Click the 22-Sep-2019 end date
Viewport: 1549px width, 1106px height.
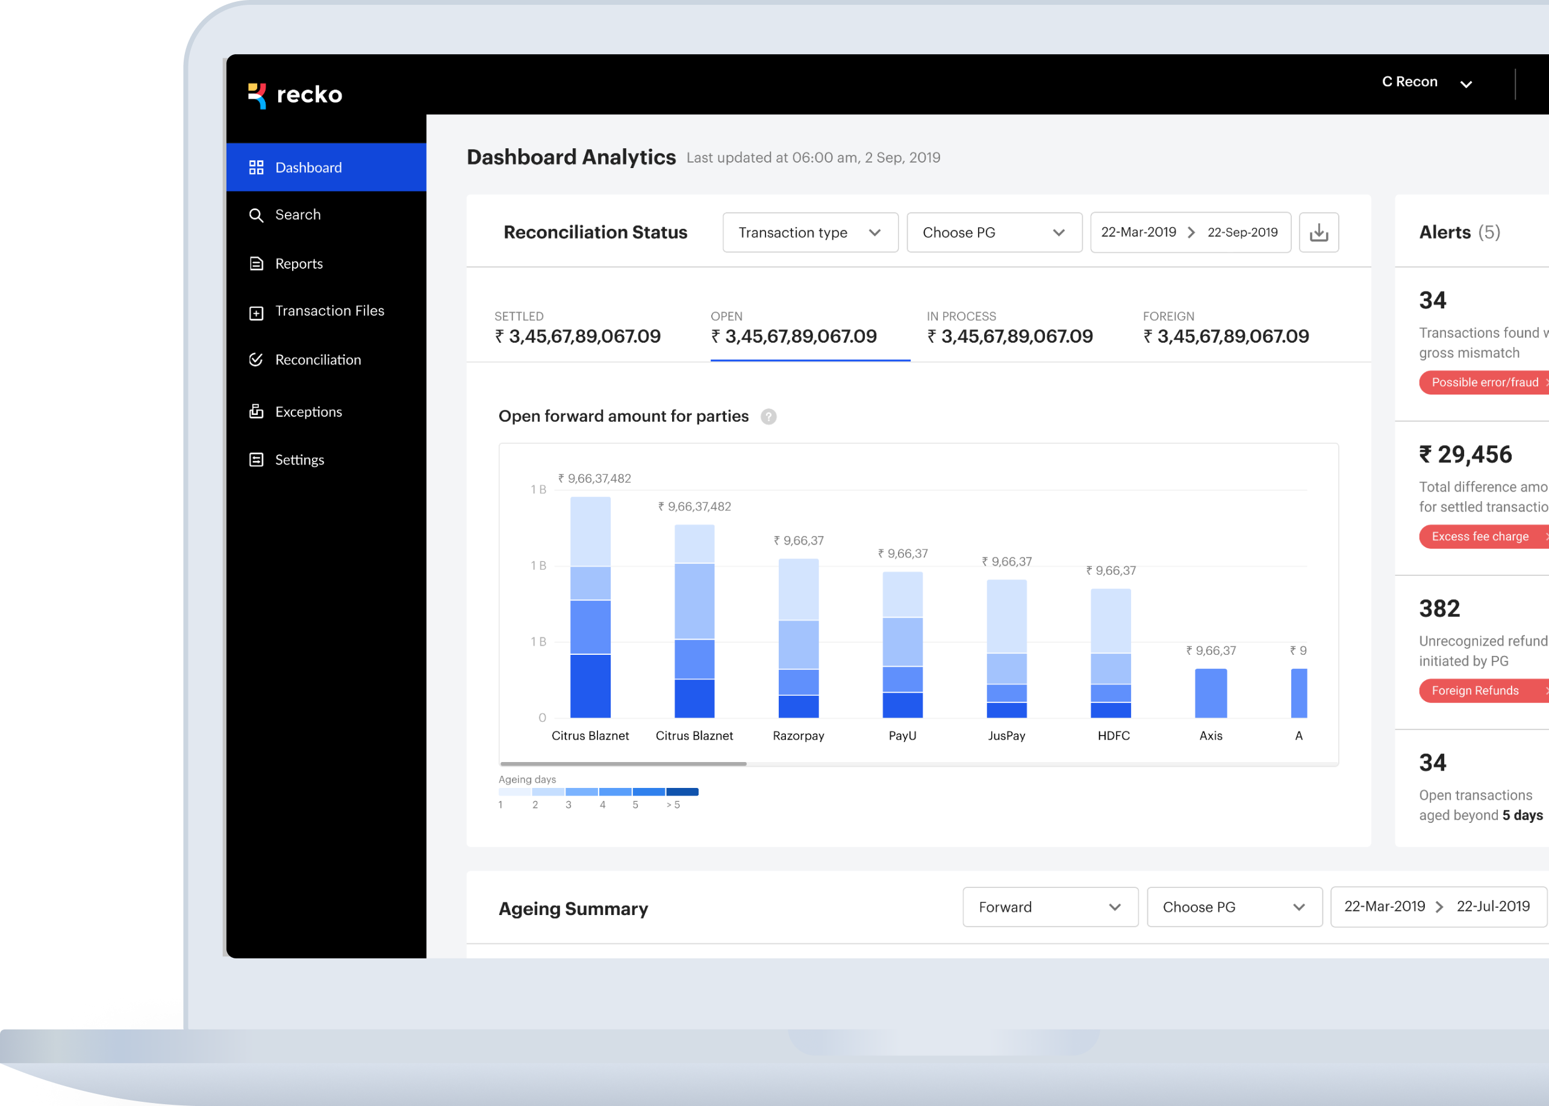coord(1242,233)
